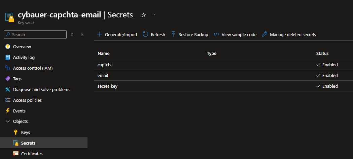
Task: Click Enabled status of secret-key row
Action: 327,86
